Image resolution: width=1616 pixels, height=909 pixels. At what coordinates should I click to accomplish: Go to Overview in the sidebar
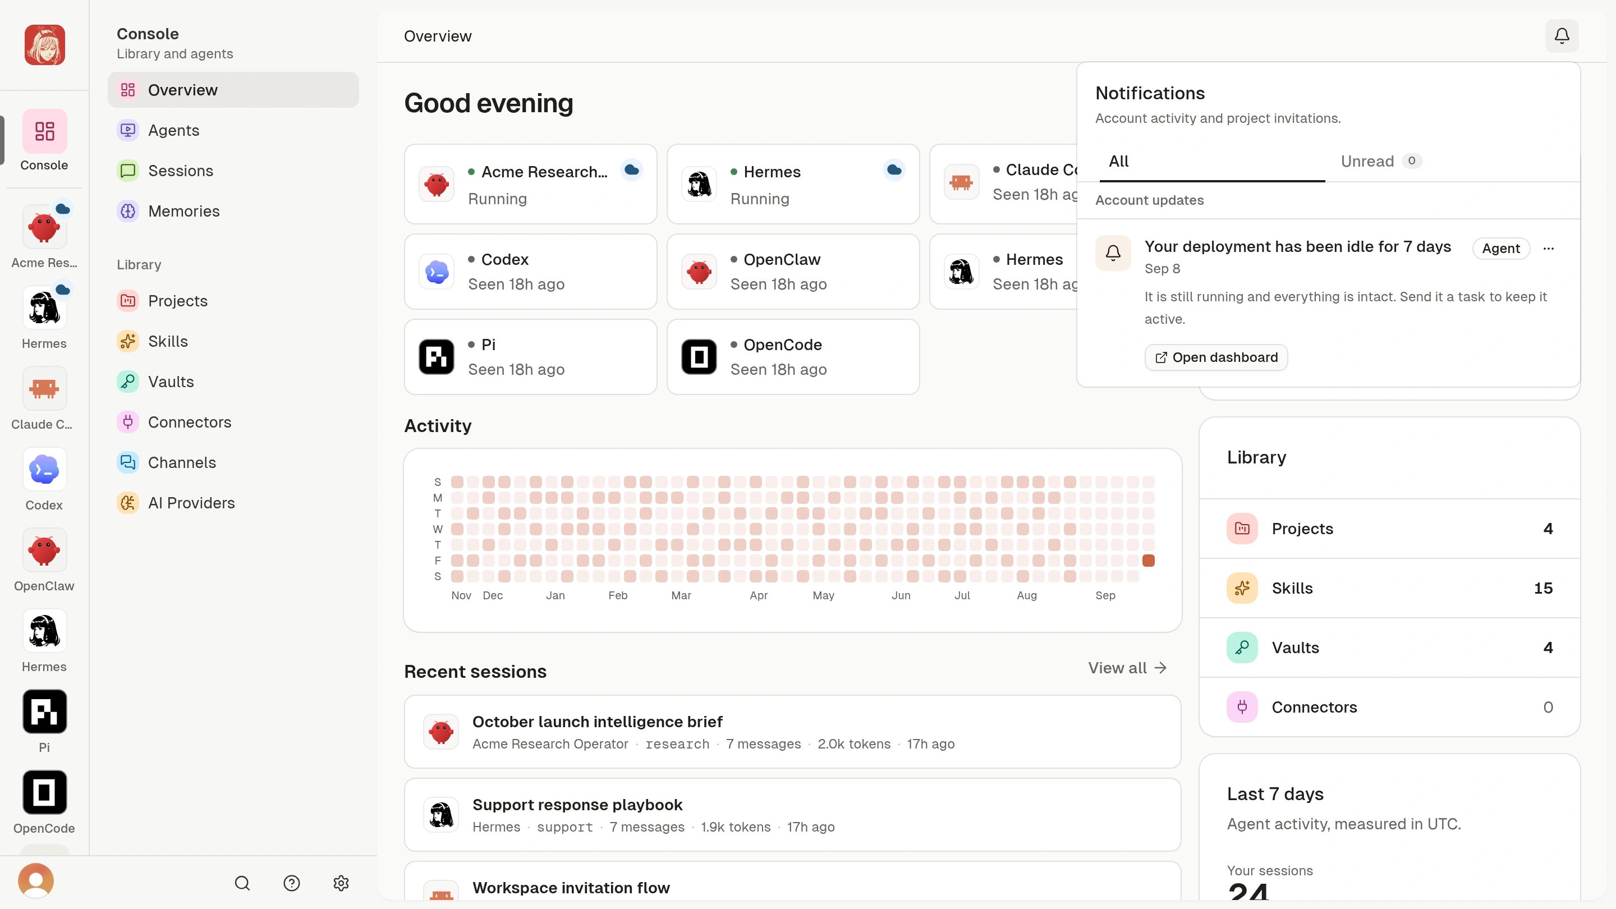pos(233,90)
